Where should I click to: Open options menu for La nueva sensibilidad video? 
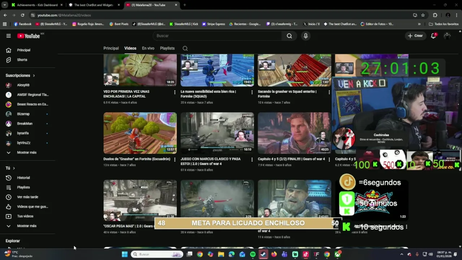(x=252, y=92)
